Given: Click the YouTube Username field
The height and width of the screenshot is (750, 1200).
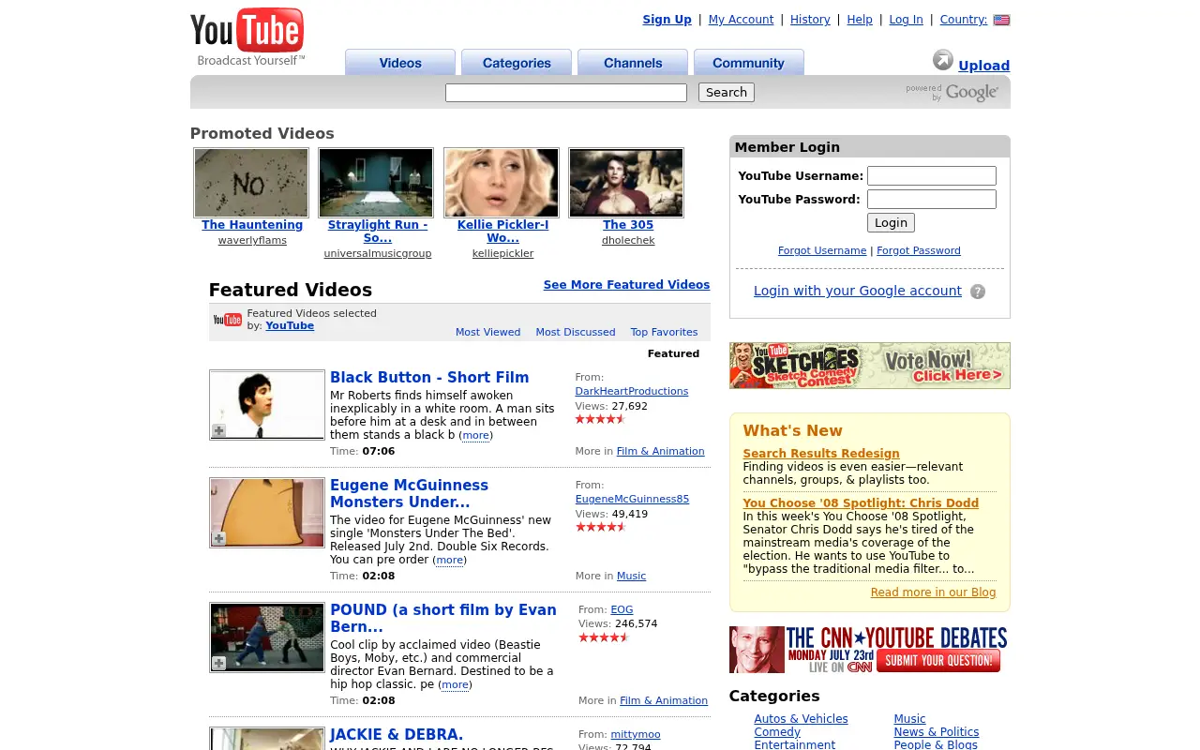Looking at the screenshot, I should click(932, 175).
